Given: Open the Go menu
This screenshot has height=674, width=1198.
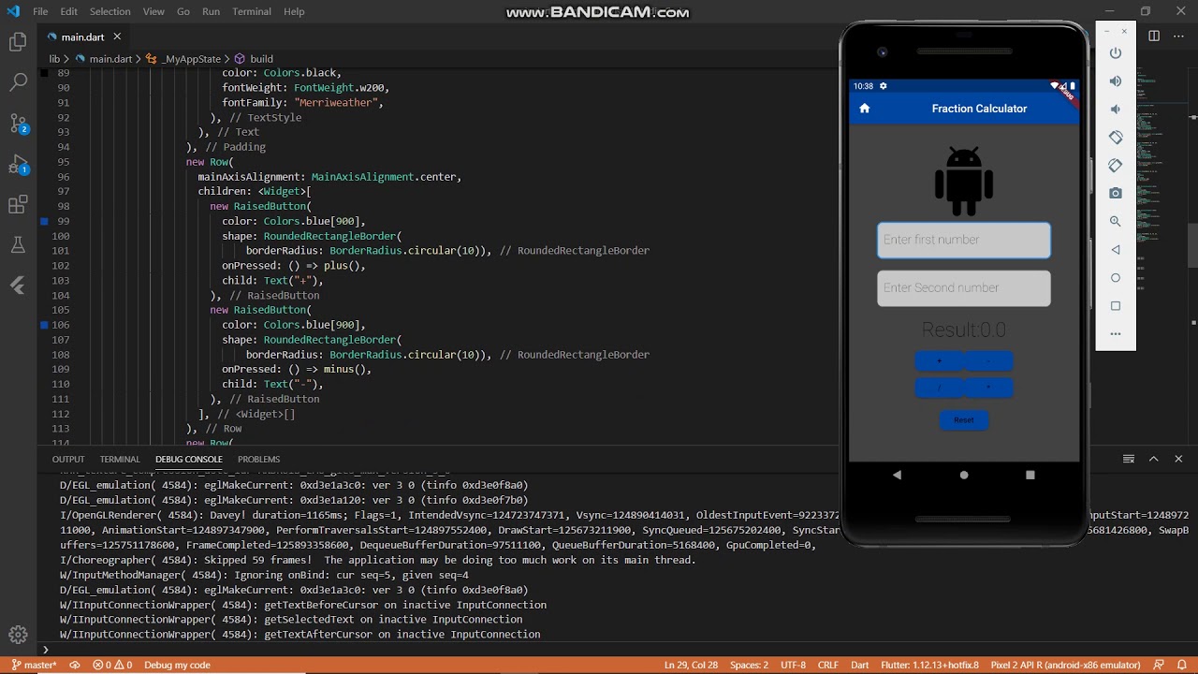Looking at the screenshot, I should tap(183, 11).
